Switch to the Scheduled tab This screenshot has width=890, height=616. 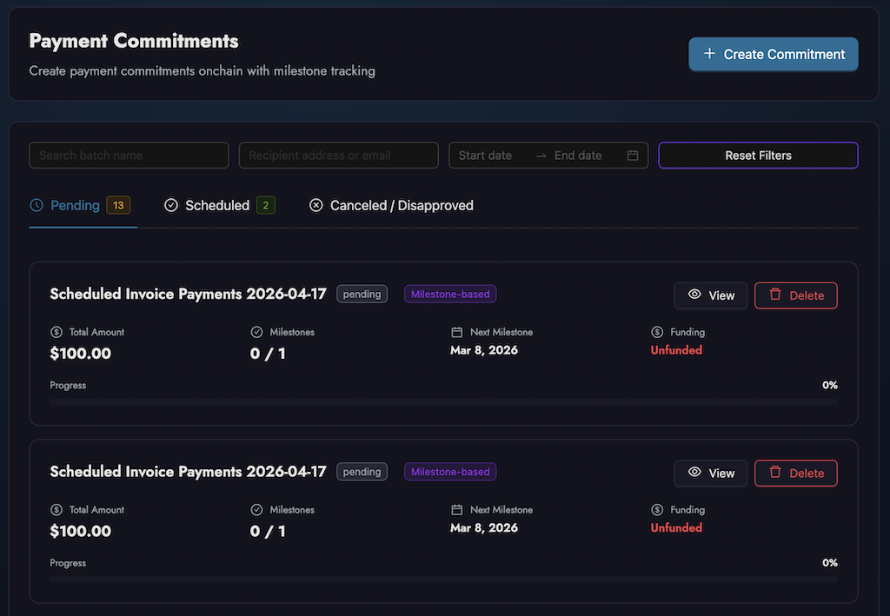219,205
